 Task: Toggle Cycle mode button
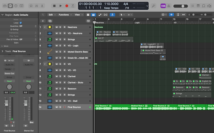[x=73, y=6]
